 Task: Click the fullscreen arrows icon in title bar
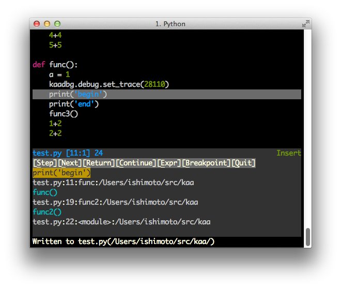coord(305,24)
